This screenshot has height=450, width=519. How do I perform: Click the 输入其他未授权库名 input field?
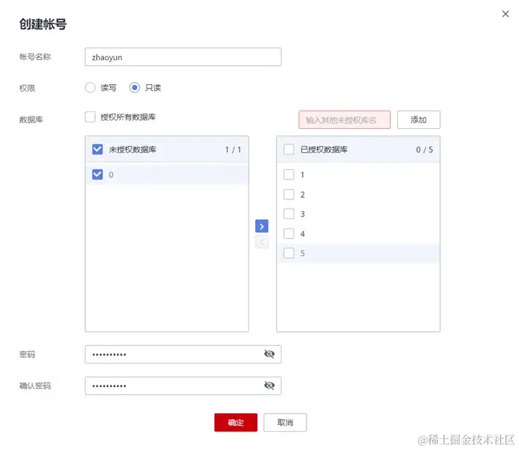345,119
